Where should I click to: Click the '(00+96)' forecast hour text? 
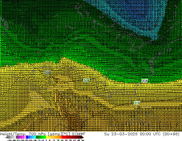coord(171,134)
